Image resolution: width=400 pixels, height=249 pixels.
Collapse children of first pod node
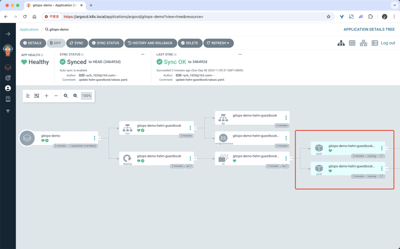pyautogui.click(x=387, y=148)
